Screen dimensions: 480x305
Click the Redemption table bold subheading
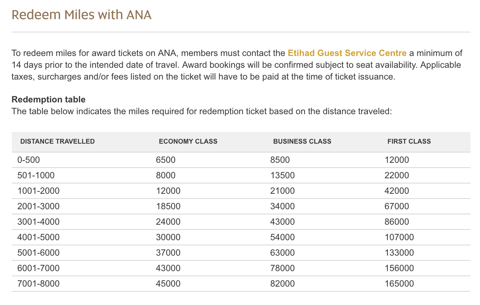(x=49, y=99)
